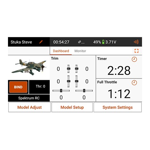Tap the green battery icon
Image resolution: width=150 pixels, height=150 pixels.
tap(103, 42)
